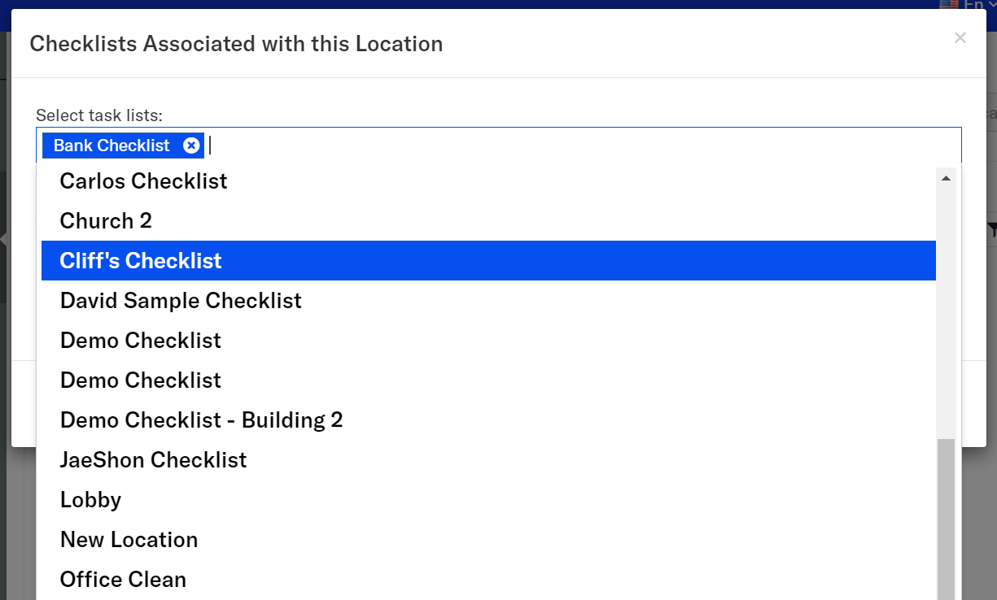Click the scrollbar track above the thumb
Image resolution: width=997 pixels, height=600 pixels.
click(x=946, y=309)
